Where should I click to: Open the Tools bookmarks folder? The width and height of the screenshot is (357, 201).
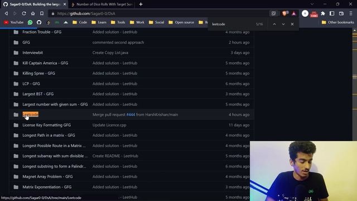(x=118, y=22)
